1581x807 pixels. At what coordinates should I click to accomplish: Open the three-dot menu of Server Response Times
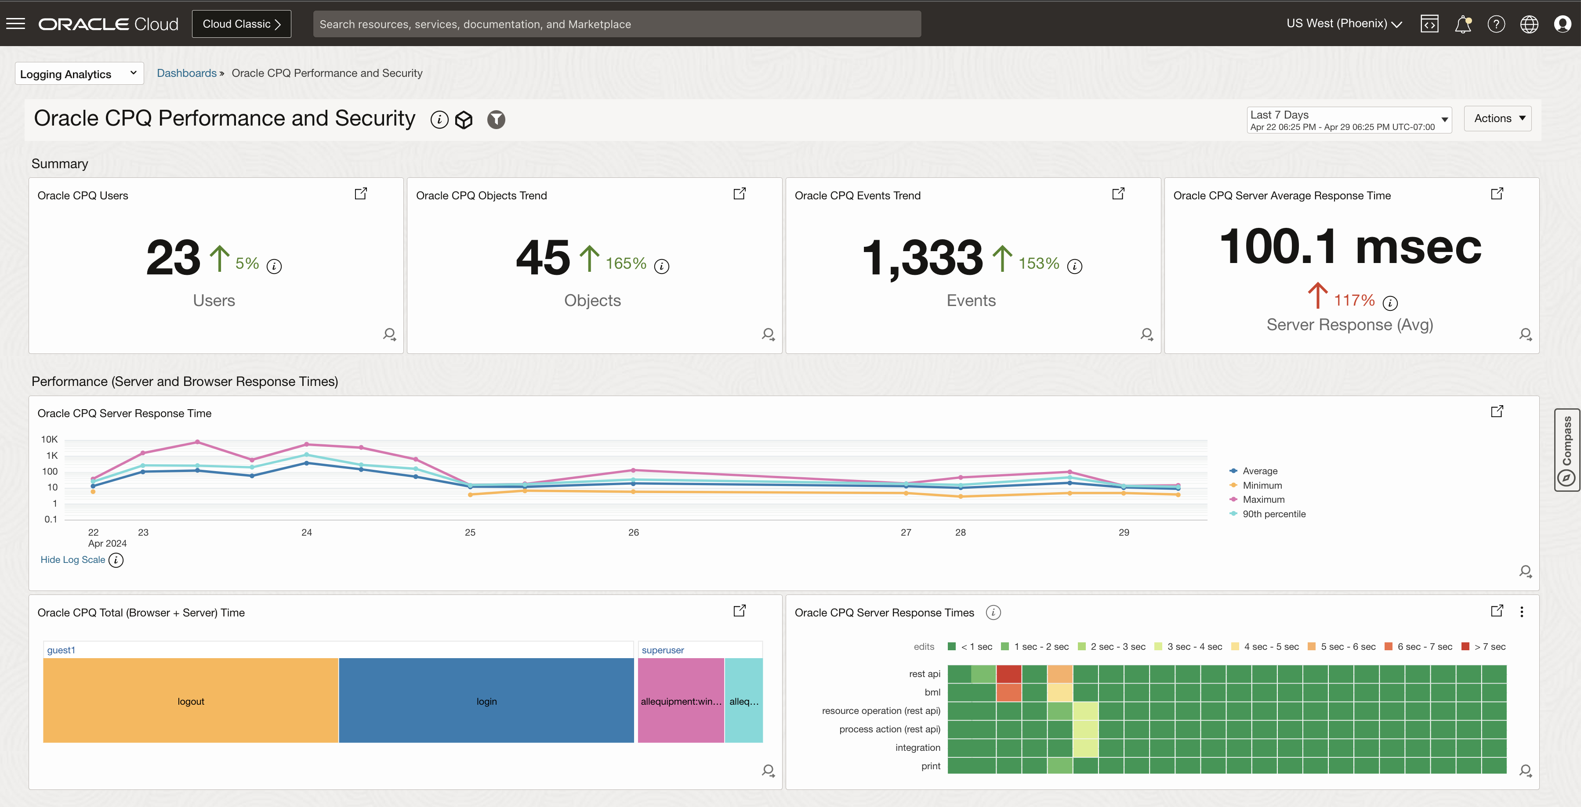(x=1522, y=611)
